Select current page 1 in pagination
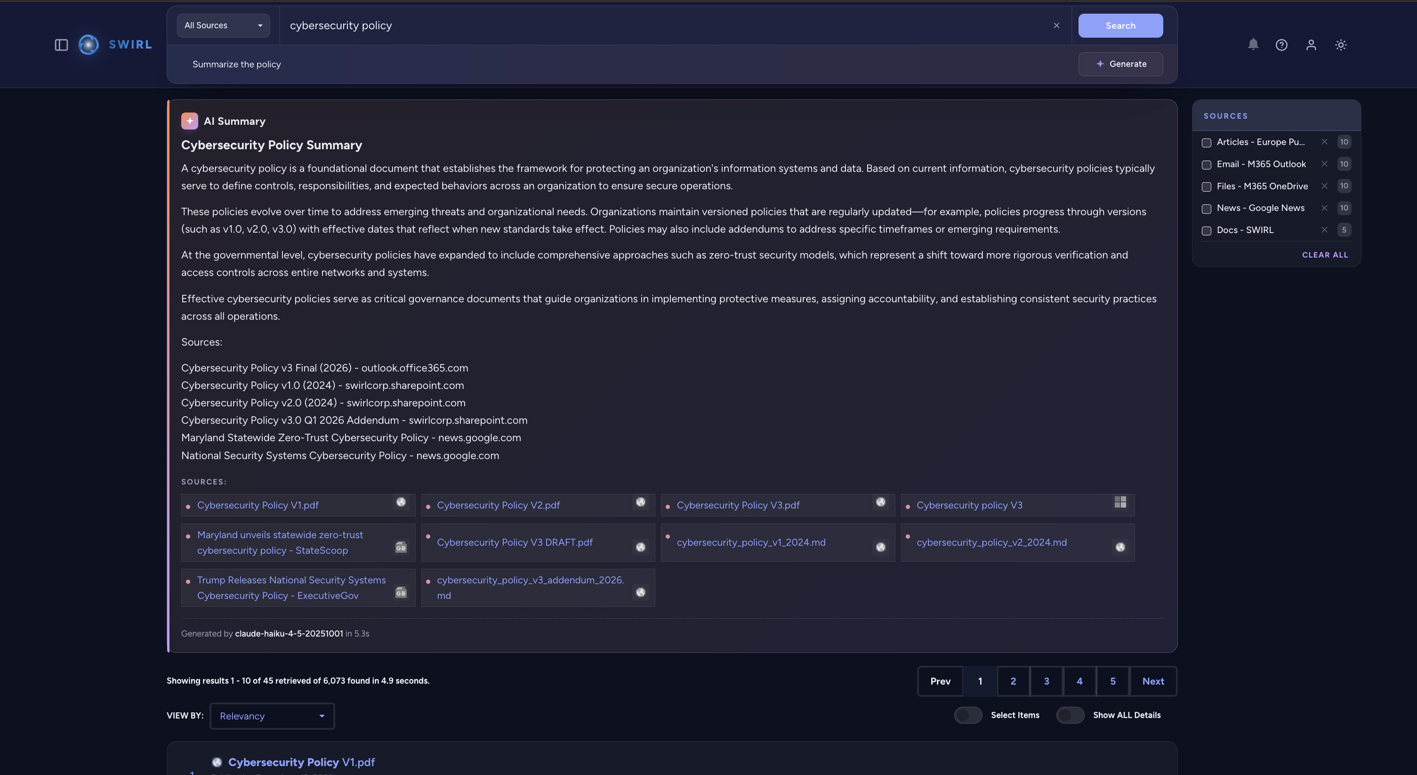Image resolution: width=1417 pixels, height=775 pixels. tap(980, 681)
